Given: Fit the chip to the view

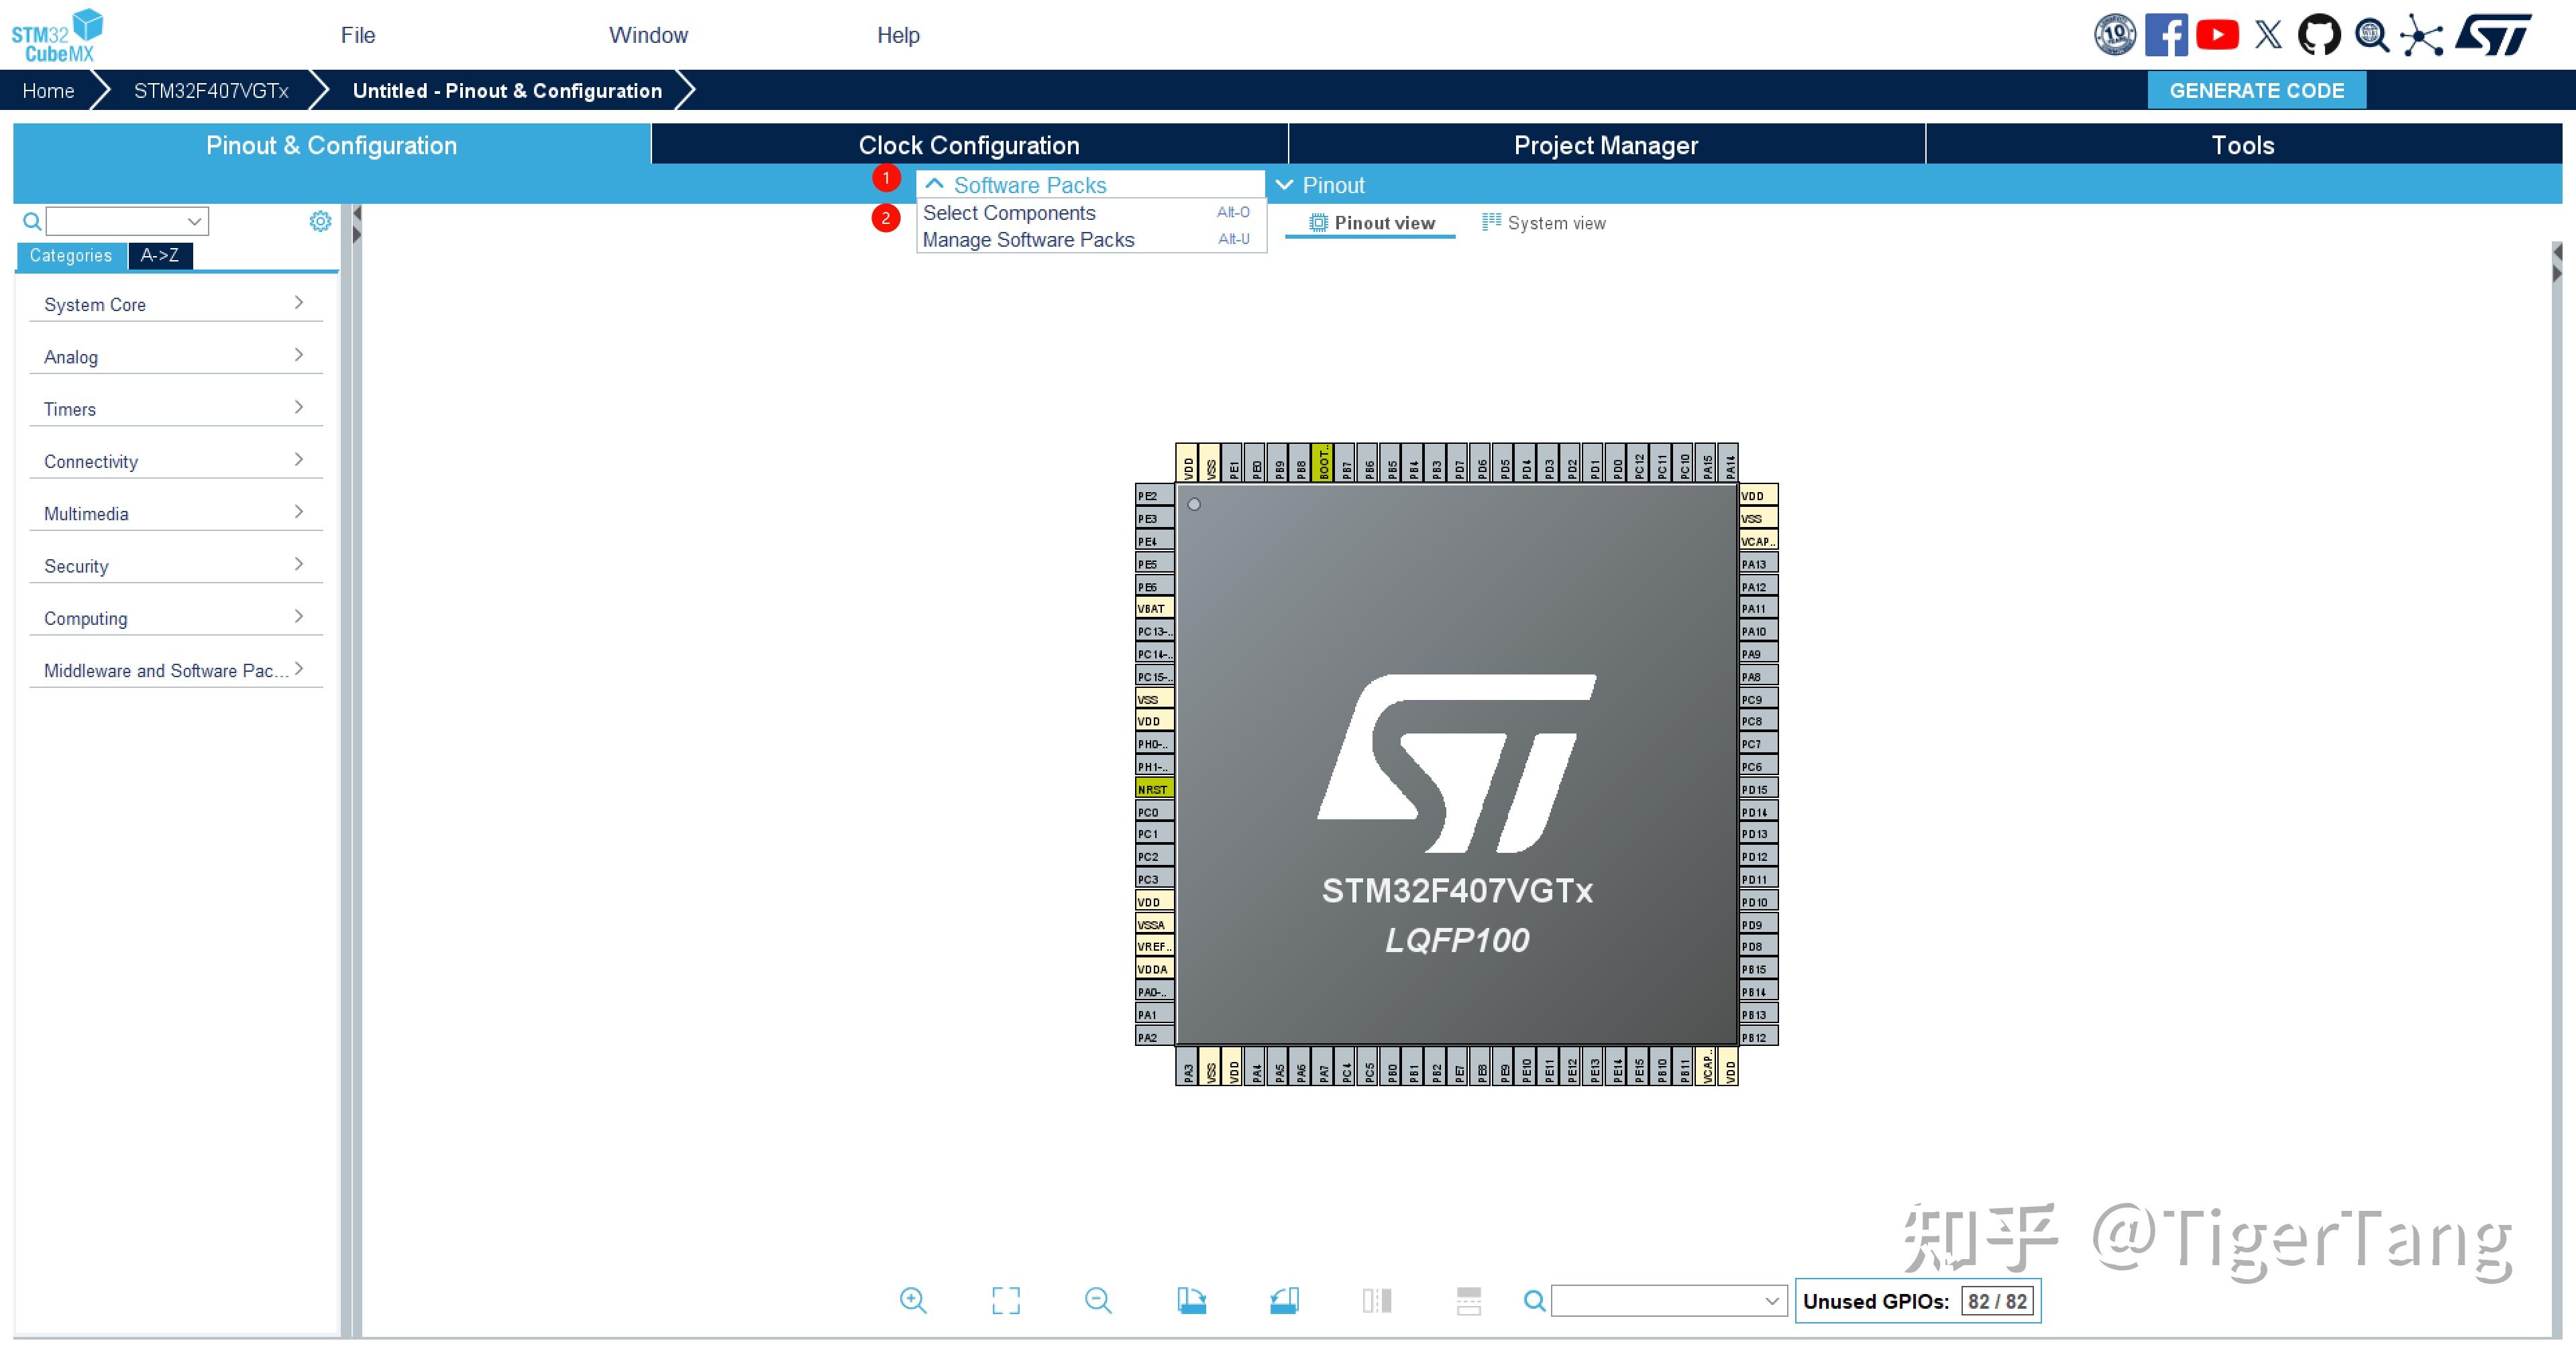Looking at the screenshot, I should point(1006,1300).
